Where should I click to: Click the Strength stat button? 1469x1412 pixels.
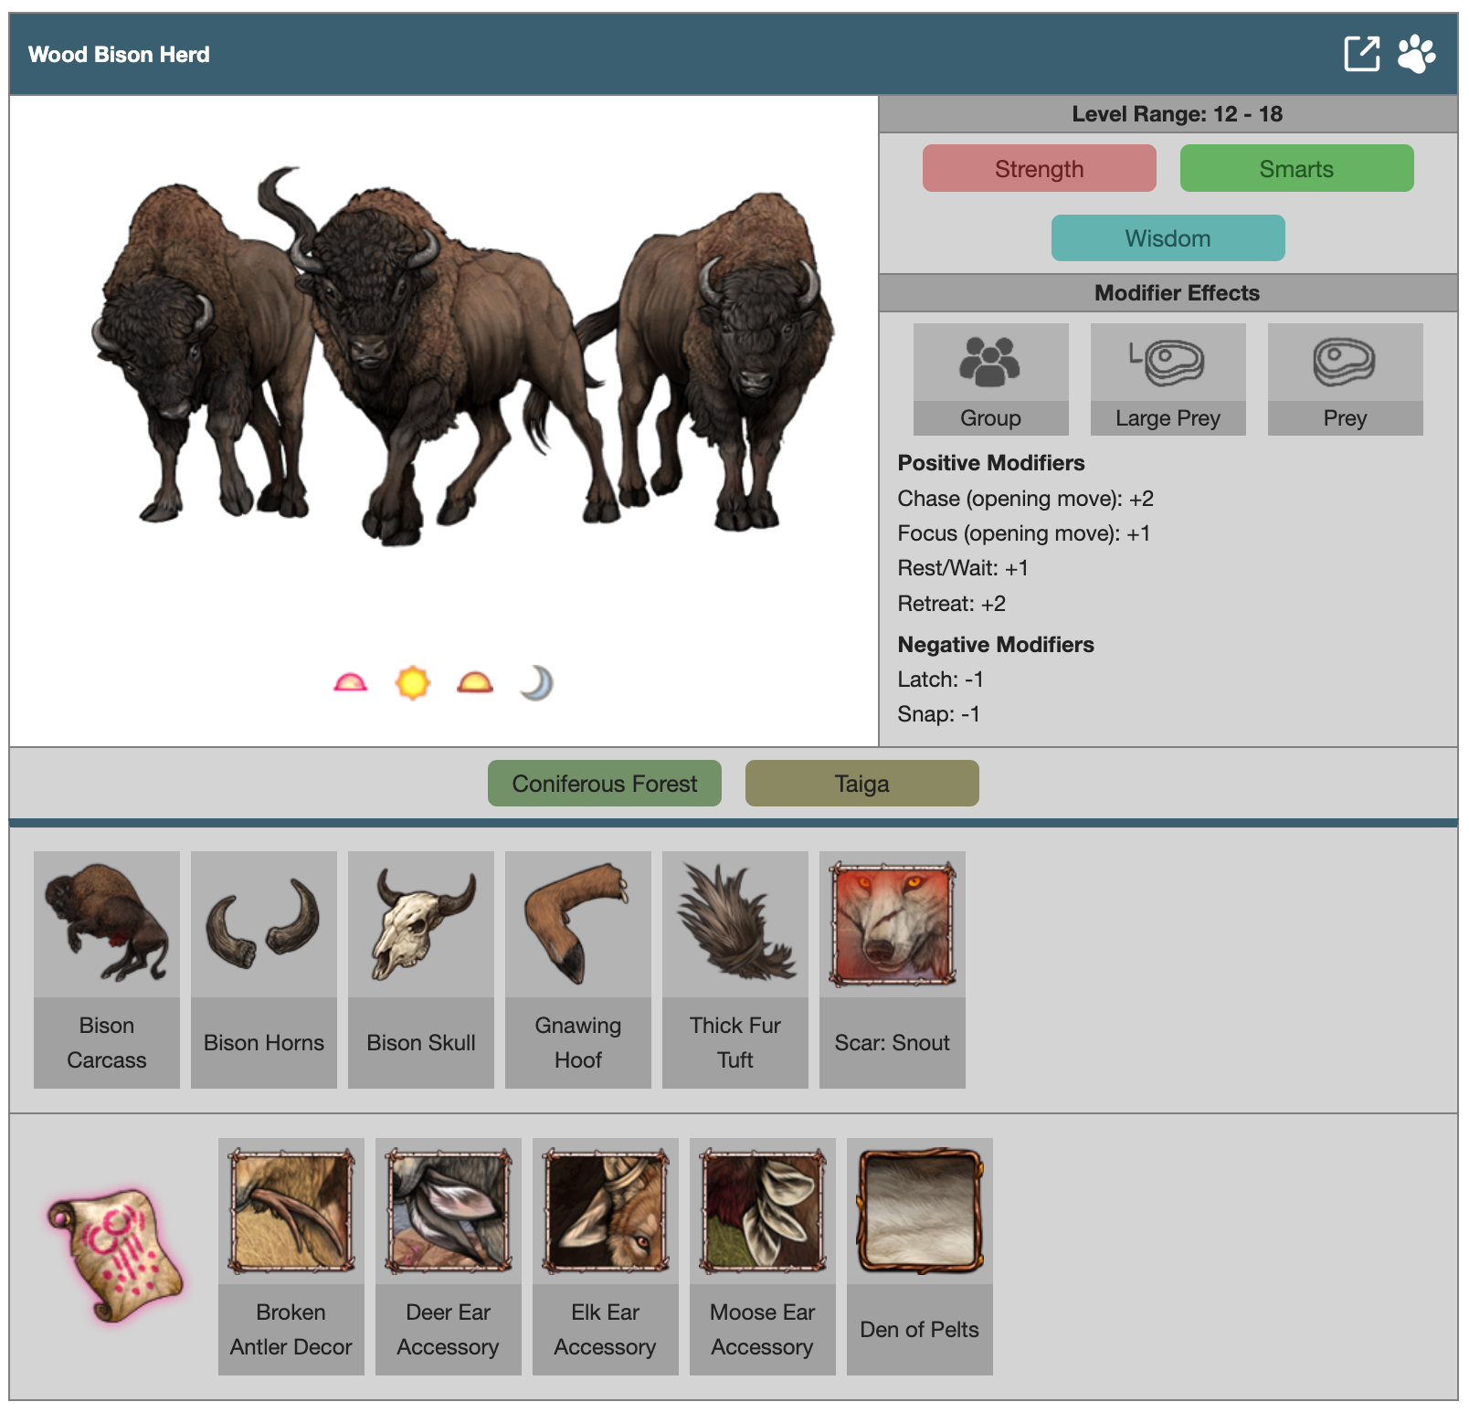pyautogui.click(x=1039, y=169)
